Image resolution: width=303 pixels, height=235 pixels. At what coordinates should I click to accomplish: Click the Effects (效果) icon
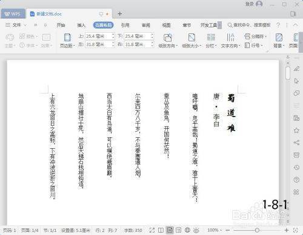46,38
